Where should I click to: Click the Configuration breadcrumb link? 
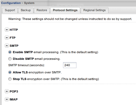[11, 3]
